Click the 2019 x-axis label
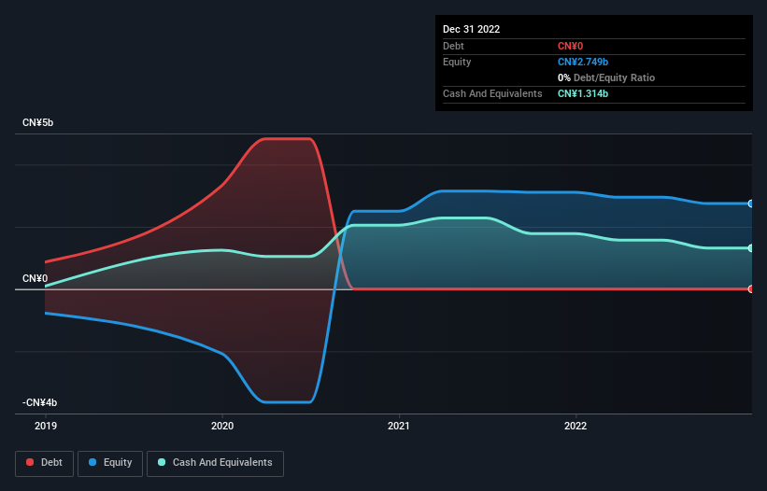Screen dimensions: 767x491 [46, 426]
